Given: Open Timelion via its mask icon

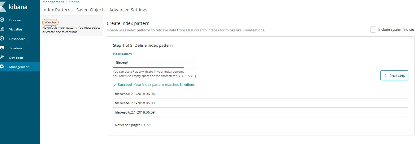Looking at the screenshot, I should point(2,48).
